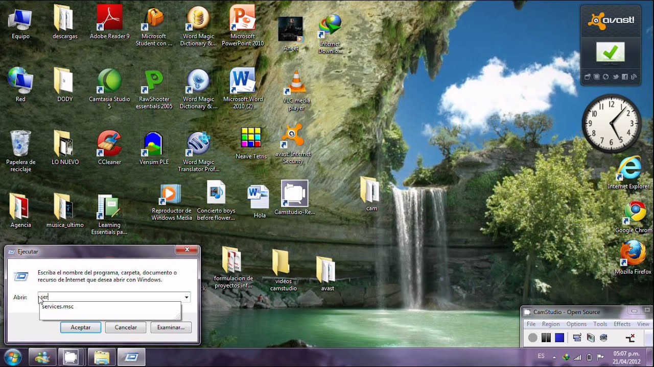Click the Record button in CamStudio
The width and height of the screenshot is (654, 367).
[x=532, y=337]
